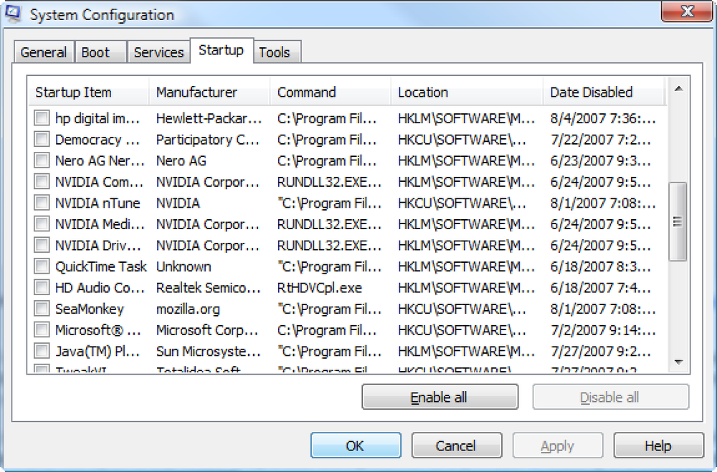Tick the SeaMonkey startup checkbox
Screen dimensions: 717x472
click(42, 309)
